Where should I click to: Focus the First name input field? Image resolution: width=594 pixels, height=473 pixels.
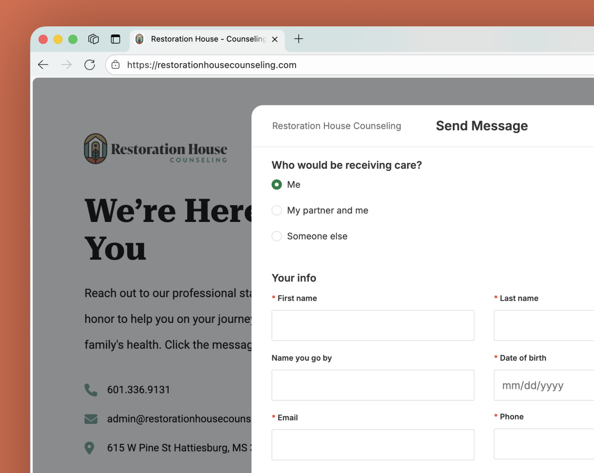pyautogui.click(x=373, y=326)
